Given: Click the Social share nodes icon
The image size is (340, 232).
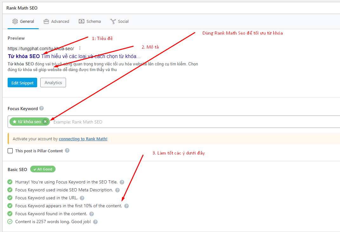Looking at the screenshot, I should point(113,21).
